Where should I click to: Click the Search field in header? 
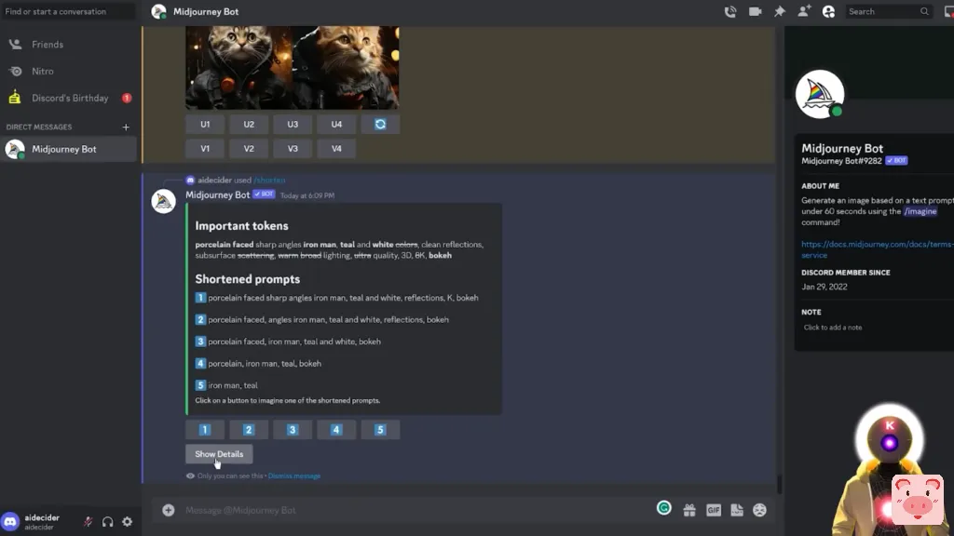(888, 11)
